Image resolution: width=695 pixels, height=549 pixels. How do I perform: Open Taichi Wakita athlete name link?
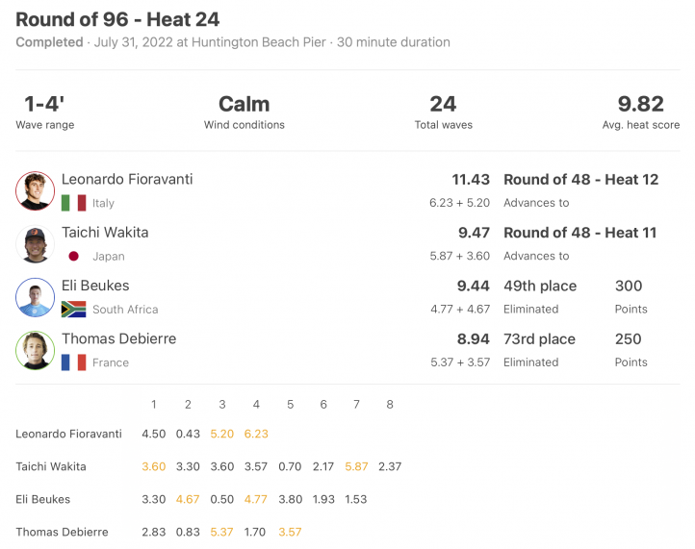105,233
